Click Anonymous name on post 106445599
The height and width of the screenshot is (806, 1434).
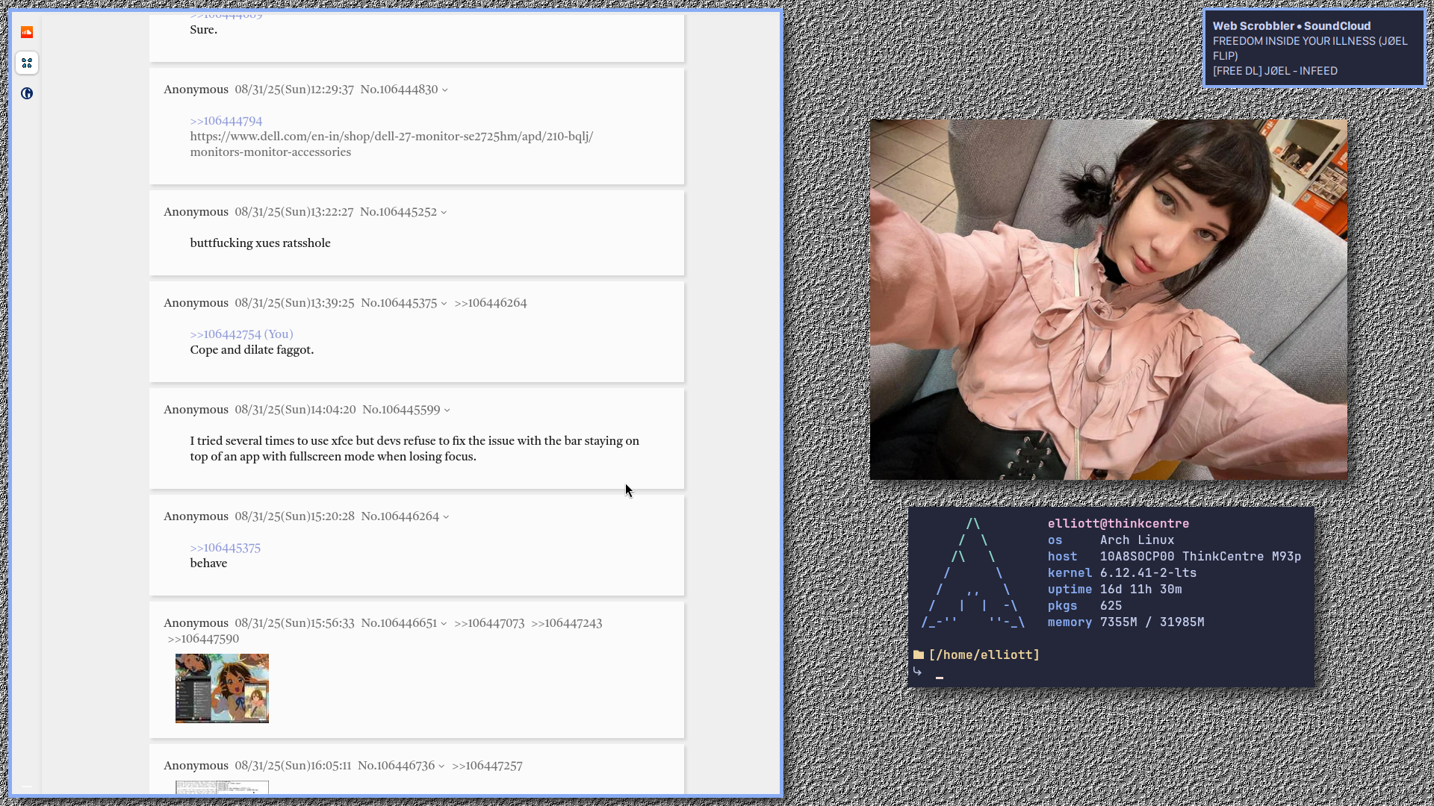(196, 410)
